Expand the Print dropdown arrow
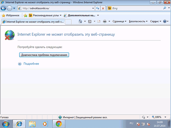 109,21
